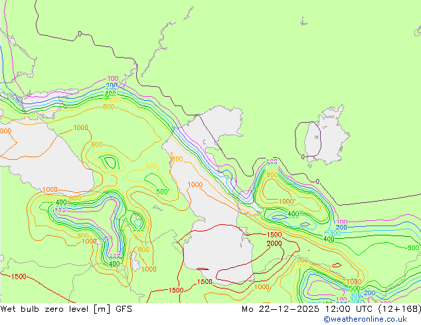
Task: Select the 'Wet bulb zero level [m] GFS' title
Action: [x=66, y=309]
